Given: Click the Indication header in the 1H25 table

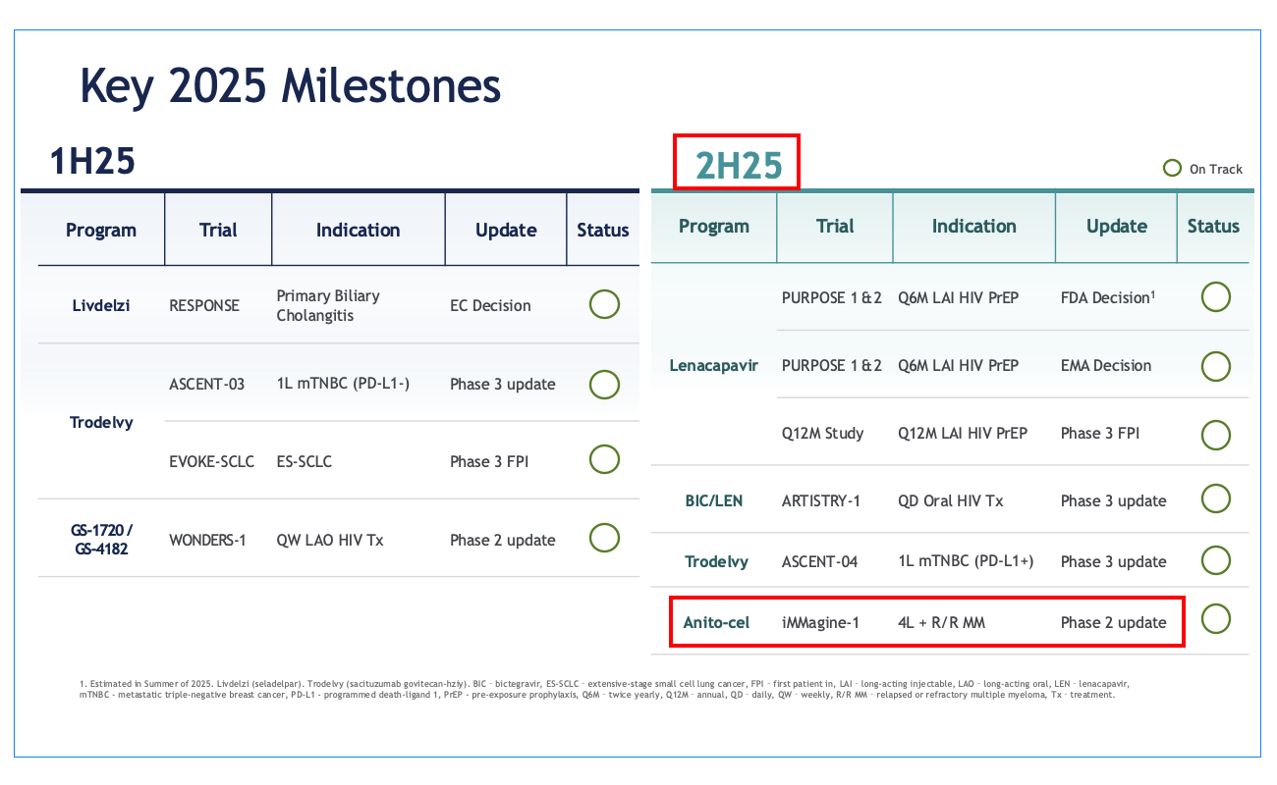Looking at the screenshot, I should coord(358,231).
